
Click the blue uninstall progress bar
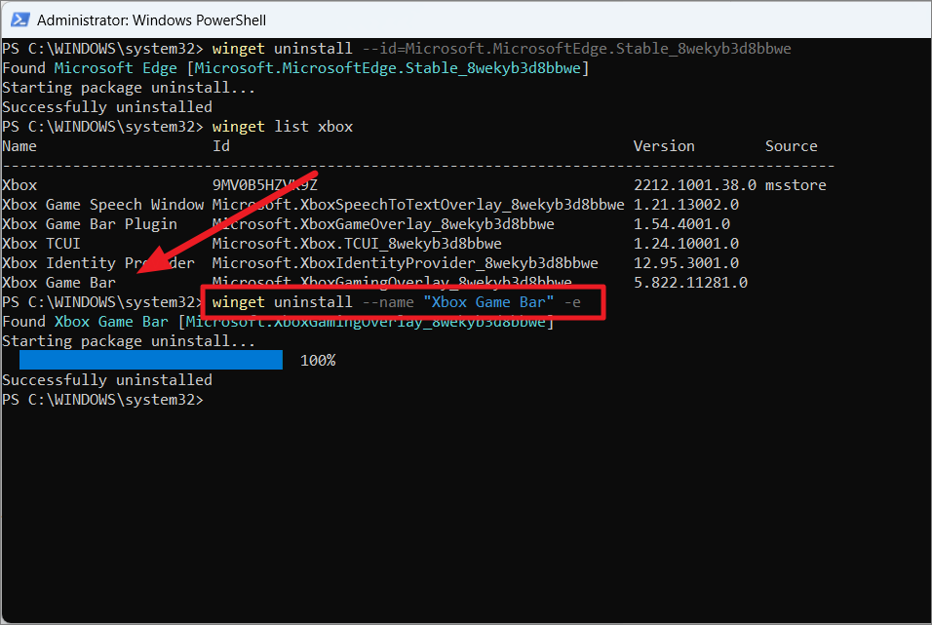(x=151, y=360)
